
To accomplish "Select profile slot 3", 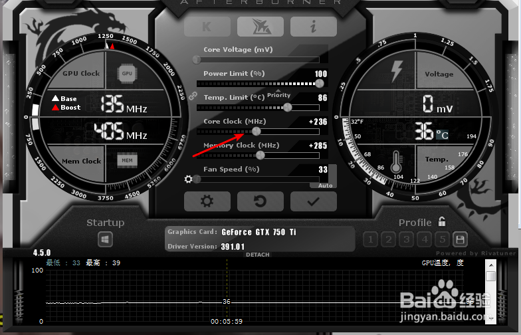I will (407, 239).
